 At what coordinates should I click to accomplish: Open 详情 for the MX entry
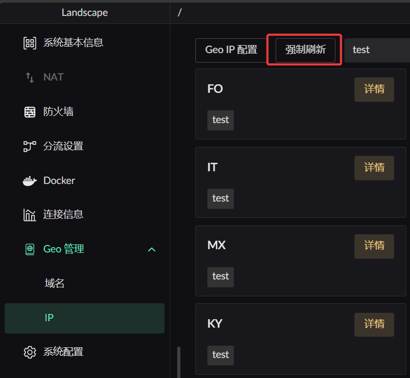click(x=374, y=246)
